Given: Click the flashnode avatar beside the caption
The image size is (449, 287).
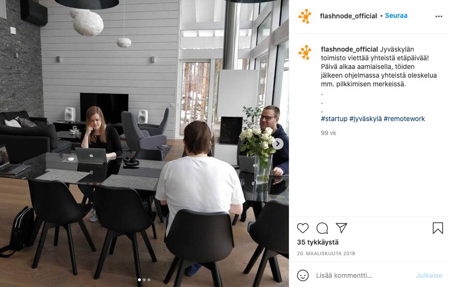Looking at the screenshot, I should pyautogui.click(x=305, y=53).
